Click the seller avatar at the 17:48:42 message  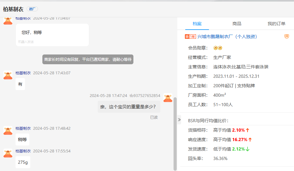[8, 130]
